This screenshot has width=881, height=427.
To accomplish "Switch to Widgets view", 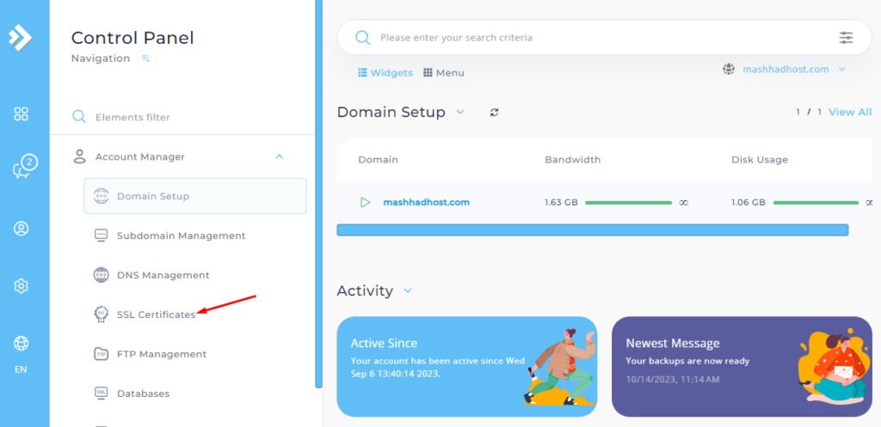I will pyautogui.click(x=385, y=73).
